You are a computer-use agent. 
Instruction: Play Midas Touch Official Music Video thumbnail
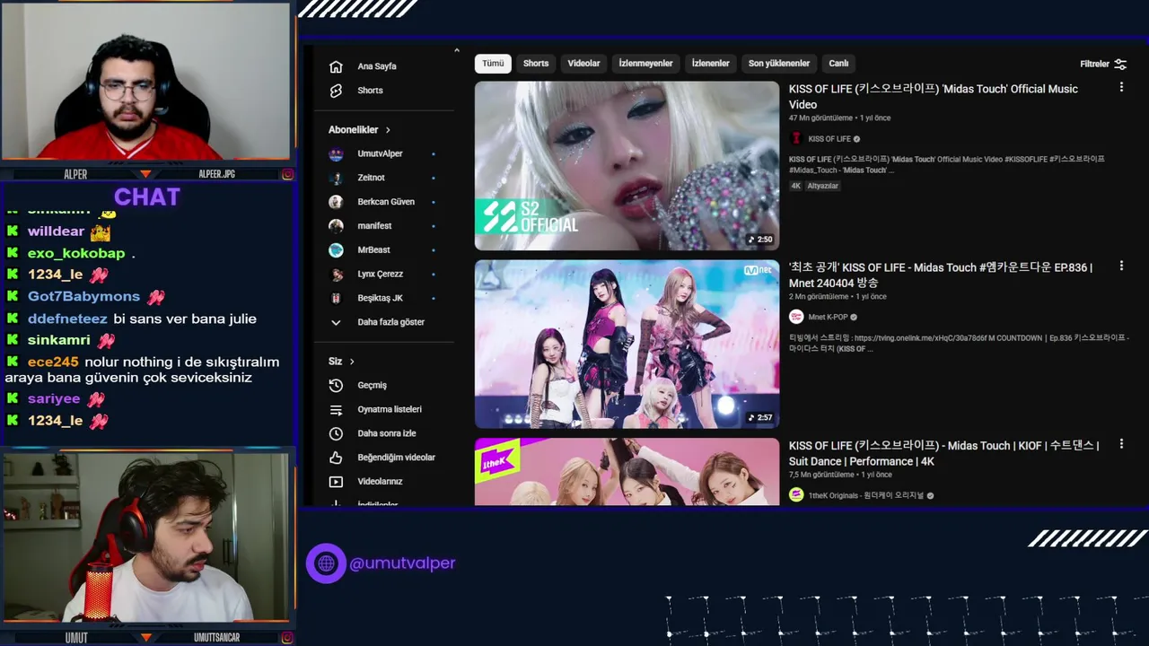tap(627, 166)
